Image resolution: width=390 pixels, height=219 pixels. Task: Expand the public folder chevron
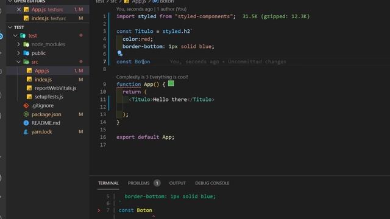click(19, 53)
